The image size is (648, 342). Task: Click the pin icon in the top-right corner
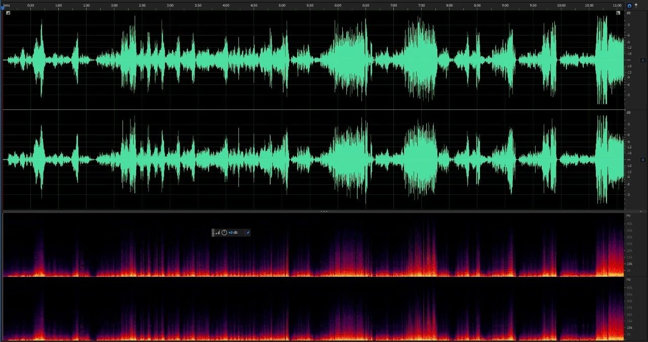[x=636, y=6]
